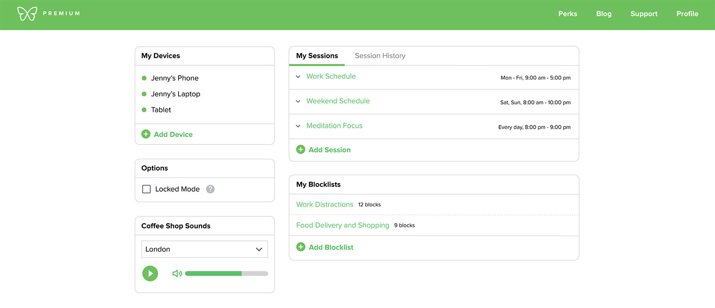The image size is (715, 308).
Task: Open the Locked Mode help question mark
Action: pos(210,189)
